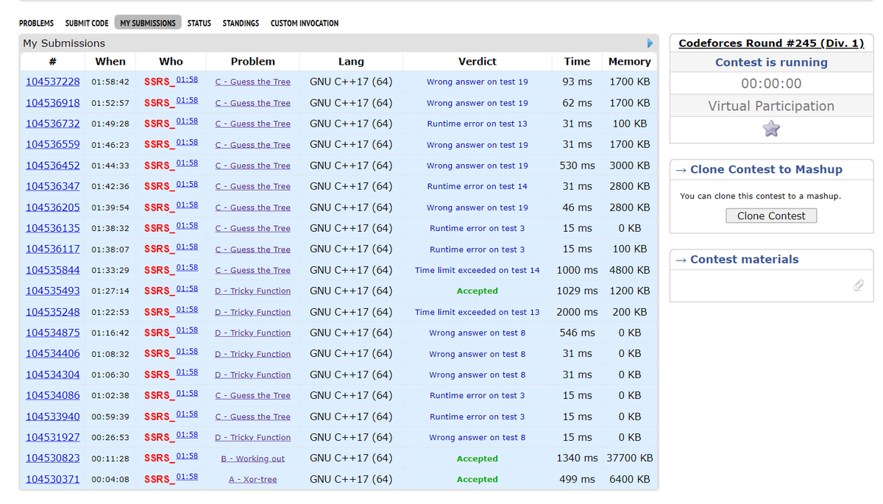
Task: Click Time limit exceeded on test 14 verdict
Action: (x=477, y=270)
